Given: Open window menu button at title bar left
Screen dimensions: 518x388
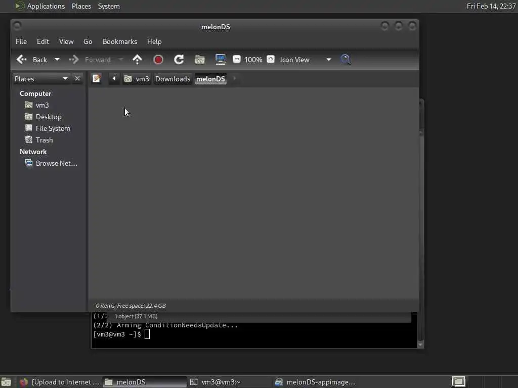Looking at the screenshot, I should pos(18,26).
